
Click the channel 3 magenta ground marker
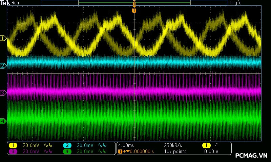coord(3,92)
